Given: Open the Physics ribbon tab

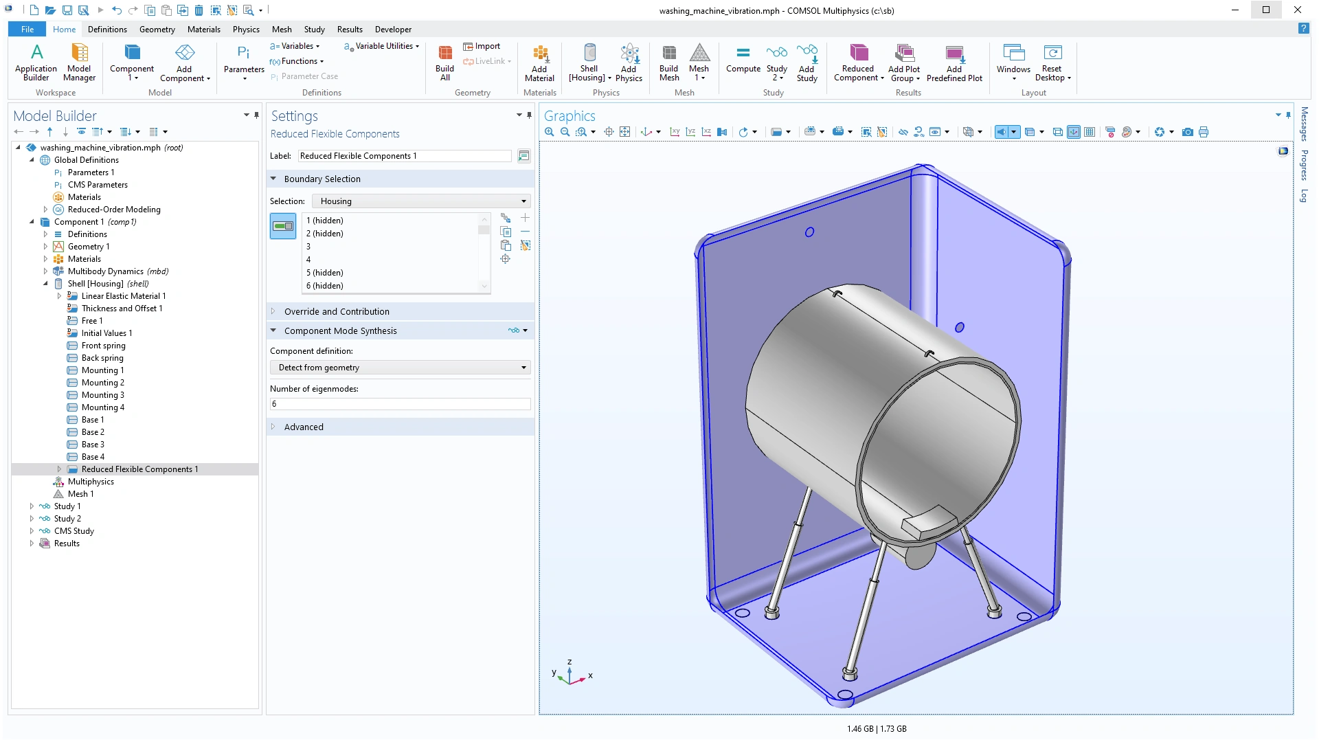Looking at the screenshot, I should point(245,30).
